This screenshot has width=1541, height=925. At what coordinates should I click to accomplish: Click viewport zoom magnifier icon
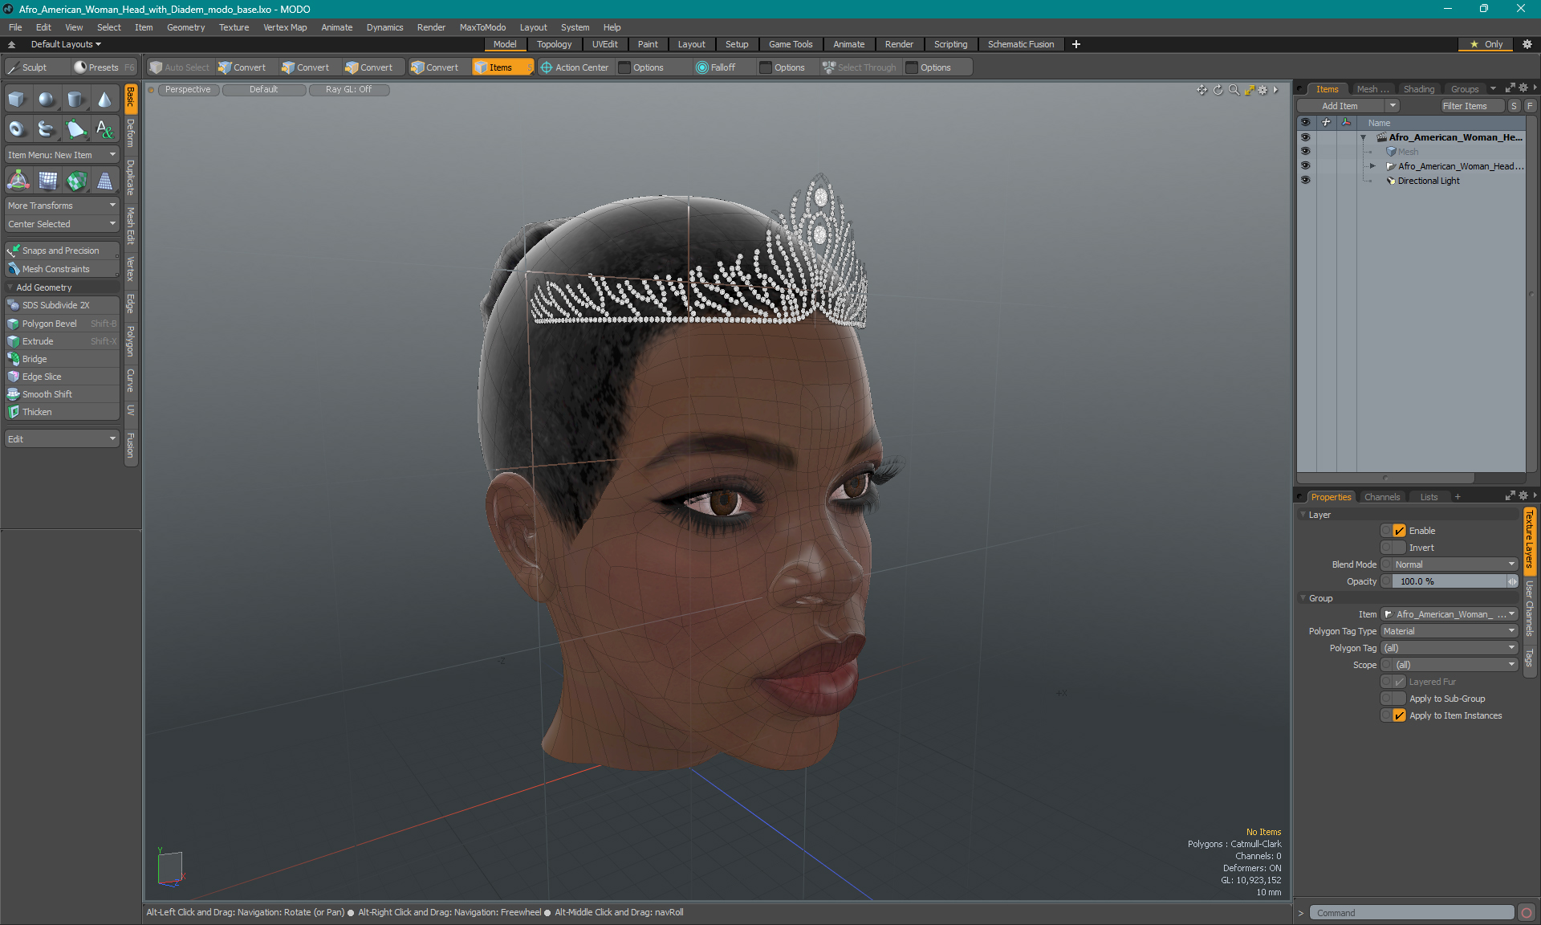1234,90
